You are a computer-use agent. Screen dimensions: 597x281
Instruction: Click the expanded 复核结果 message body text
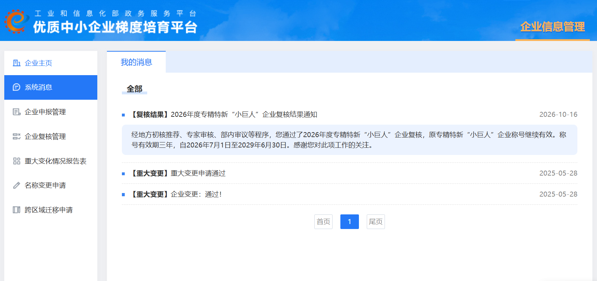(349, 140)
